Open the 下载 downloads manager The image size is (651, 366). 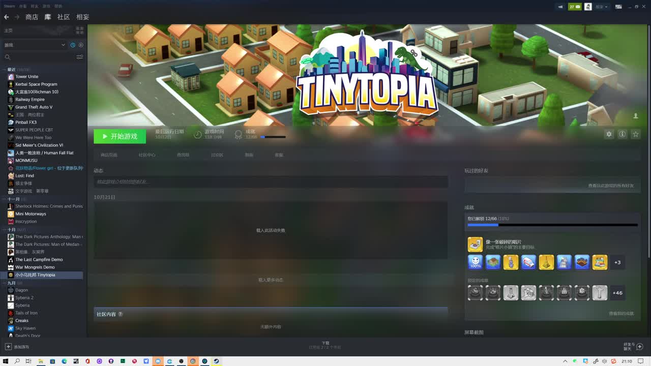325,345
